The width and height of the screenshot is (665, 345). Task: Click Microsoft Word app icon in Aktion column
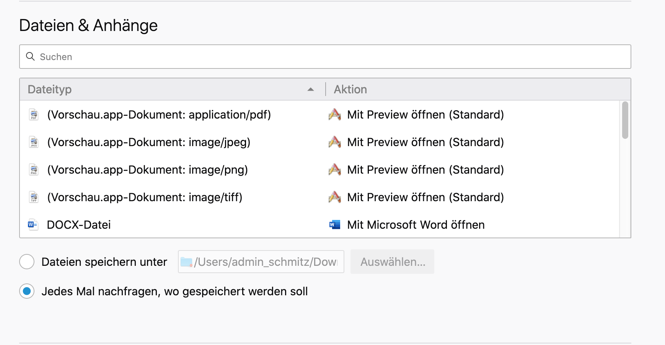click(x=335, y=225)
